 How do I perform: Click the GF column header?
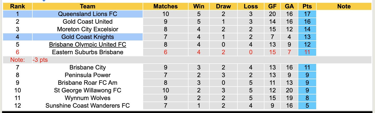(272, 6)
